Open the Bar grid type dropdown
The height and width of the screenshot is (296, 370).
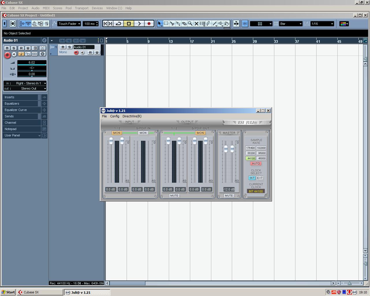click(291, 24)
